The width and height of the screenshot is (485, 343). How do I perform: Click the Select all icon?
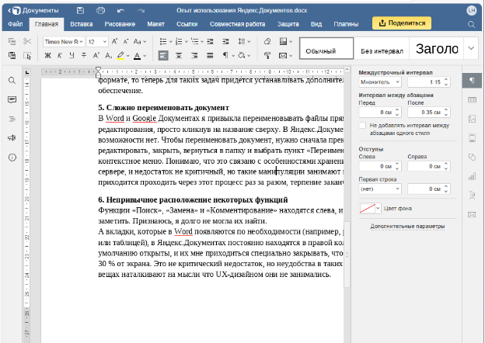click(x=27, y=56)
